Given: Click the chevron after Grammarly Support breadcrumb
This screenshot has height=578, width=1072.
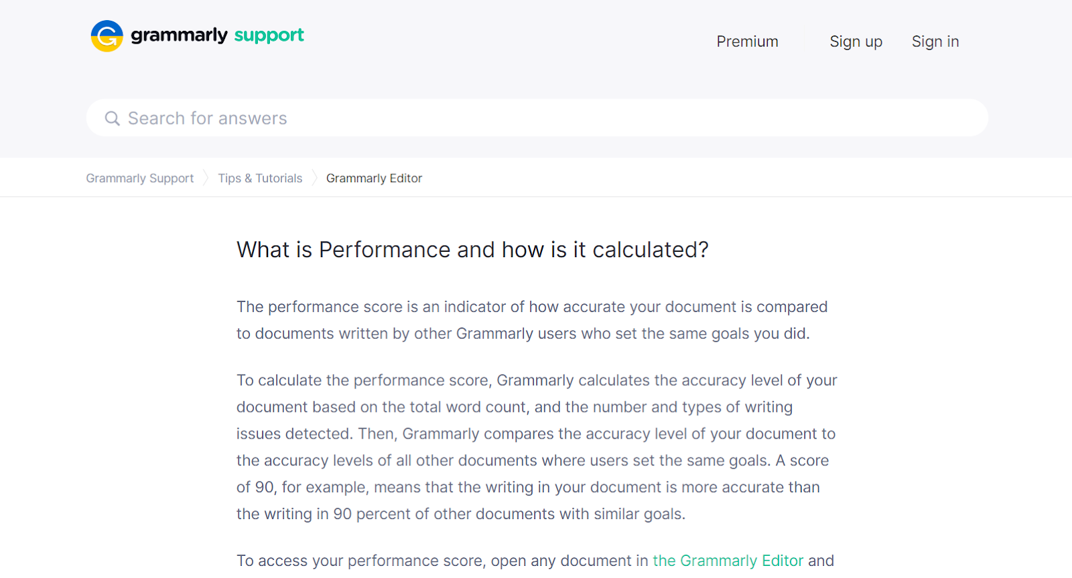Looking at the screenshot, I should coord(206,178).
